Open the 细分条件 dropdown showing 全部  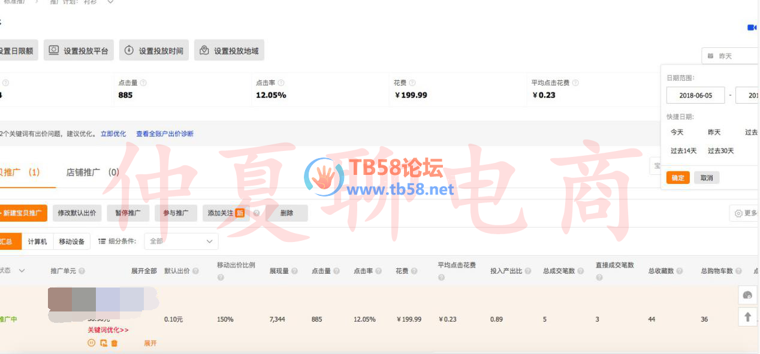click(181, 241)
